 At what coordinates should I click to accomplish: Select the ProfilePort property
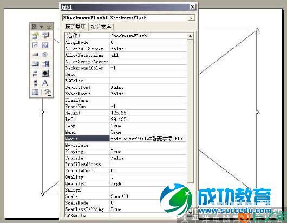(x=87, y=170)
